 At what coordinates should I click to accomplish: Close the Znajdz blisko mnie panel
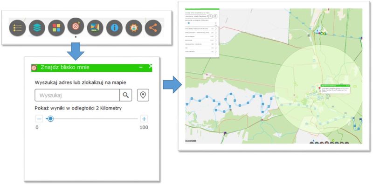tap(150, 66)
